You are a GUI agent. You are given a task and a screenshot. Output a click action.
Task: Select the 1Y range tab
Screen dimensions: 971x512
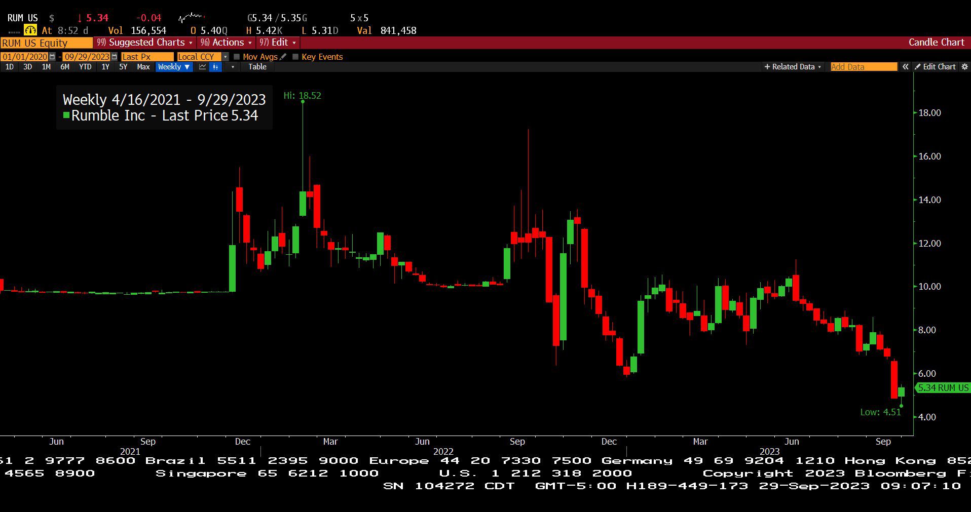pyautogui.click(x=105, y=67)
